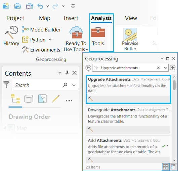Open the Environments settings
178x171 pixels.
pos(41,50)
